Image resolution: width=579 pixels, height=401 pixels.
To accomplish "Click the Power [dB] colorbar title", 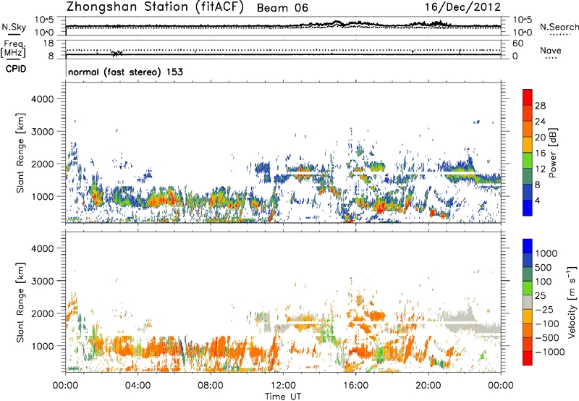I will tap(552, 153).
